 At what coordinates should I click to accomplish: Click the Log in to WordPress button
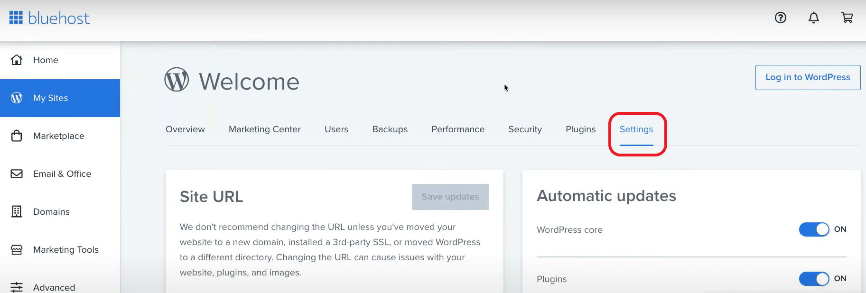click(808, 77)
